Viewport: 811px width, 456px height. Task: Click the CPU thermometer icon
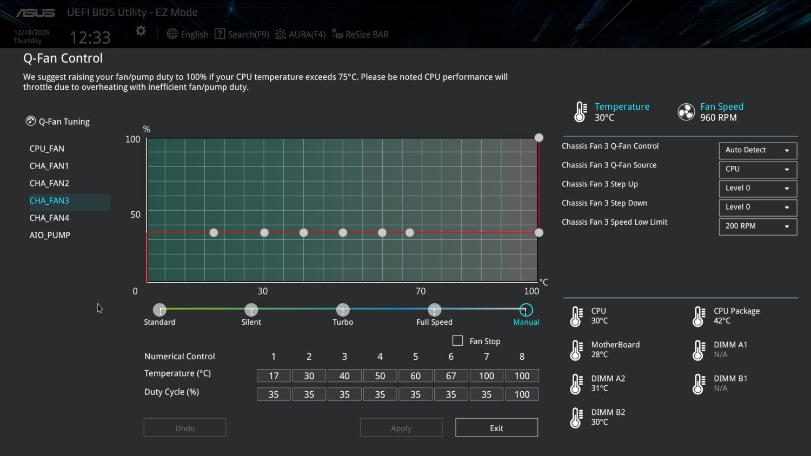click(x=577, y=316)
